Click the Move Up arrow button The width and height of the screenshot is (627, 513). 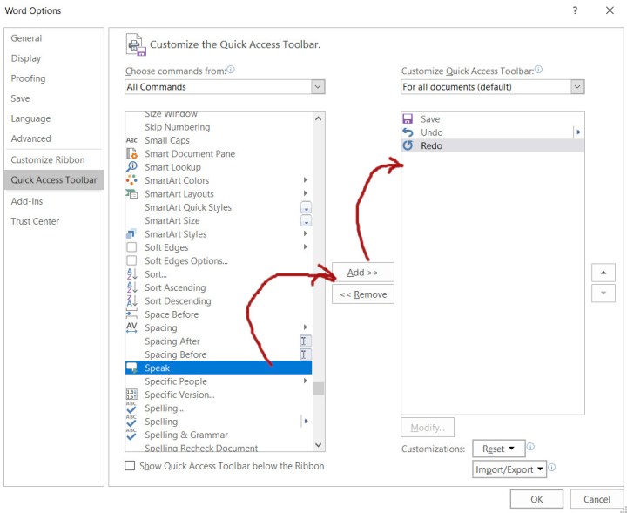click(603, 273)
